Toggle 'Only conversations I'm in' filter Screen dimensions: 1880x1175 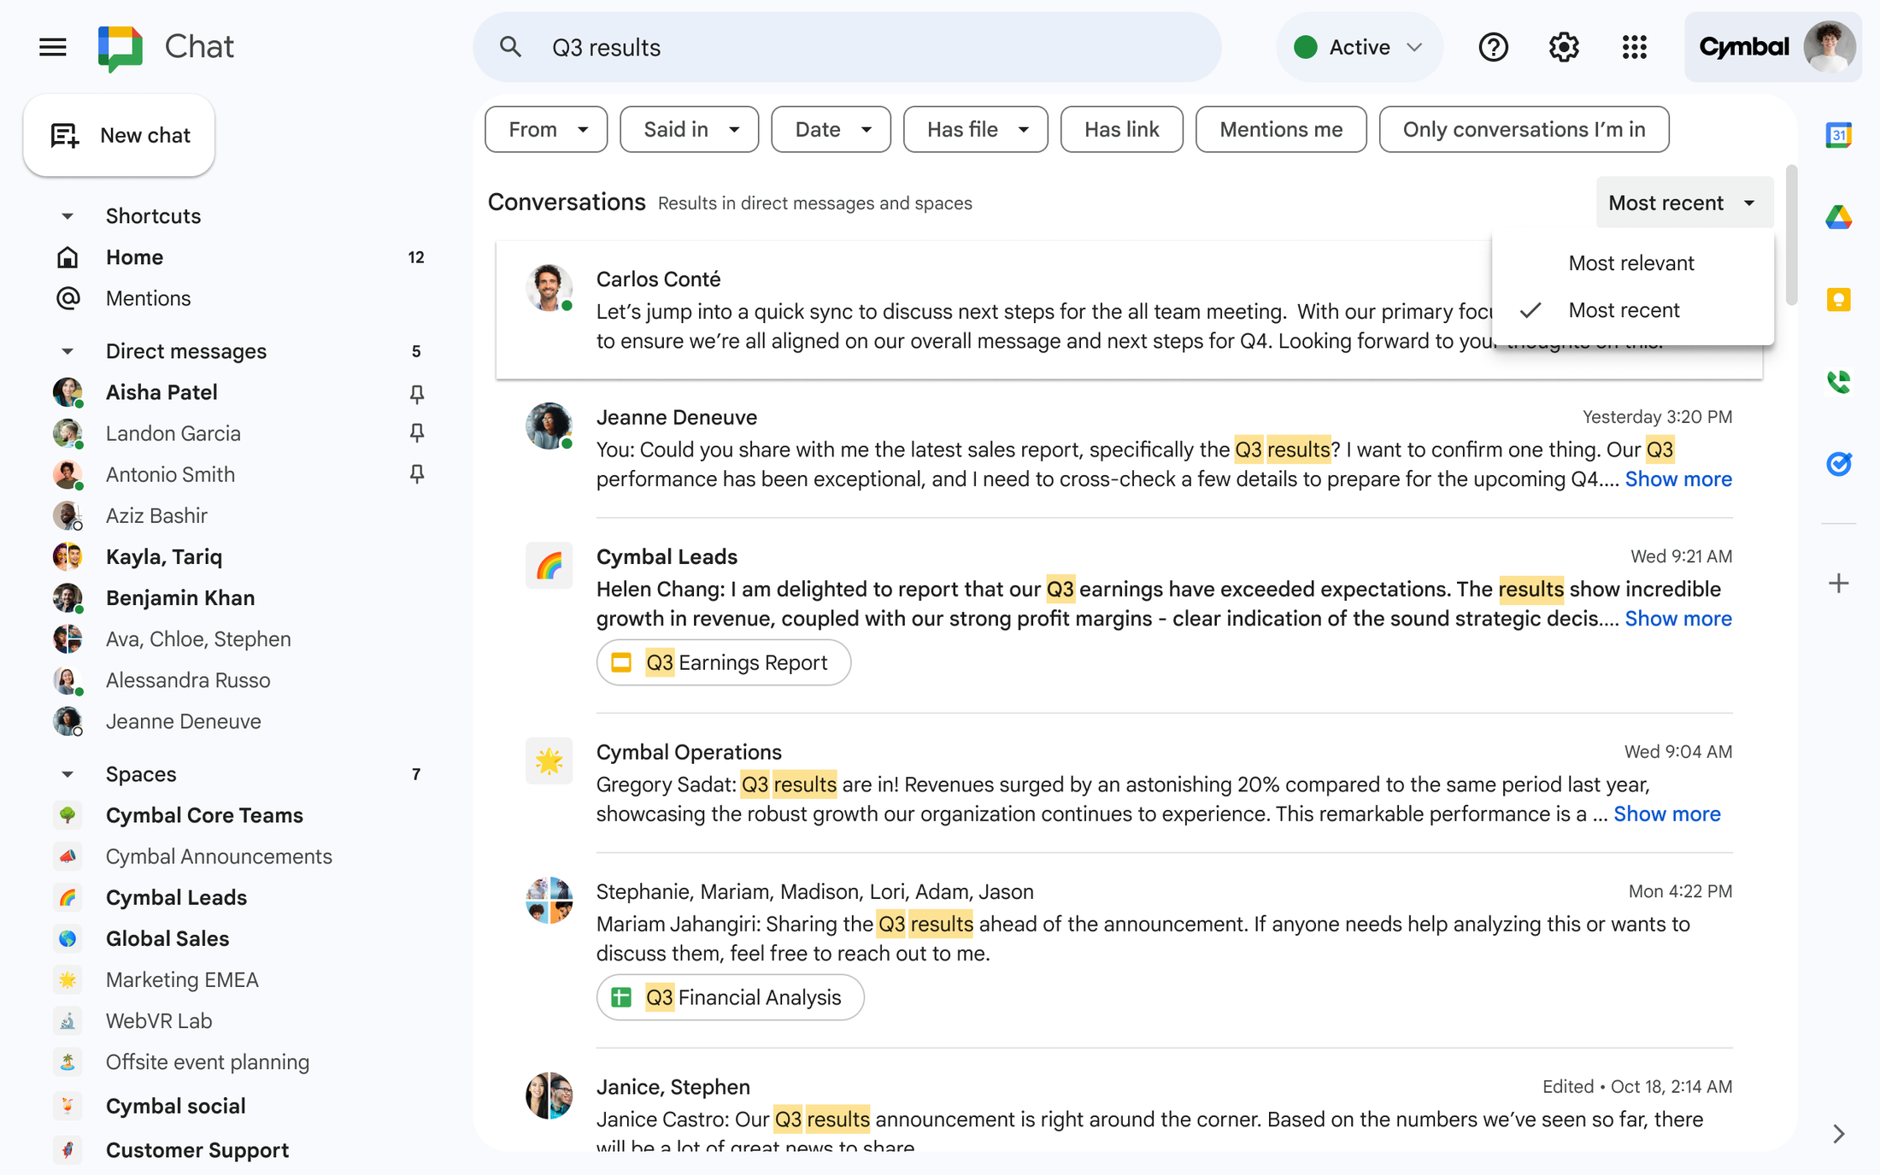1524,129
